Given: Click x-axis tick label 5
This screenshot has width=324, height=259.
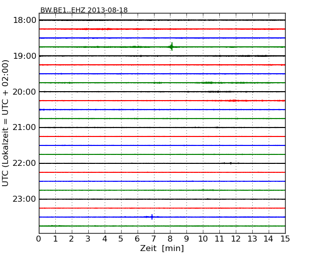Looking at the screenshot, I should click(121, 239).
